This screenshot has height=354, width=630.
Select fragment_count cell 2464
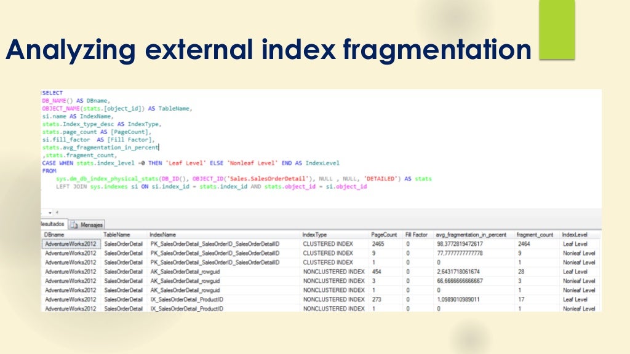click(x=524, y=244)
